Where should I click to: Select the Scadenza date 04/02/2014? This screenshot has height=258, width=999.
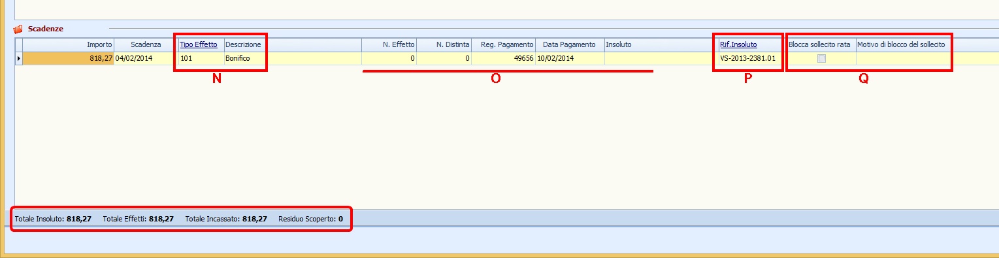point(146,59)
